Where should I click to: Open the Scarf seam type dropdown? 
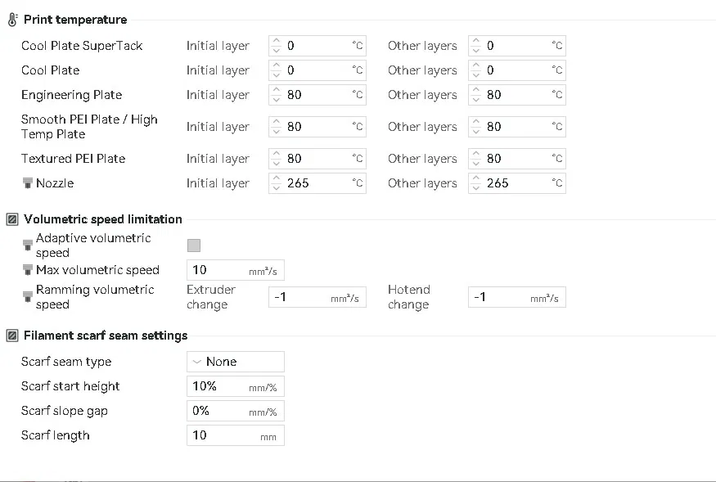point(236,362)
